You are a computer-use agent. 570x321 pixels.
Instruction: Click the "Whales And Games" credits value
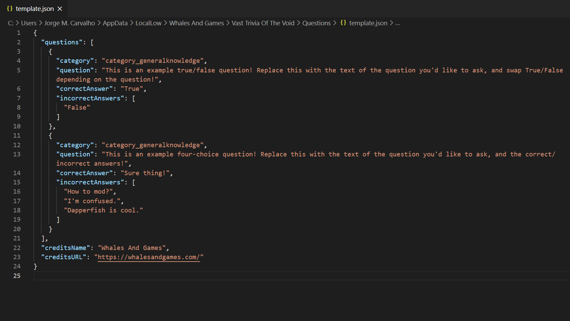pos(132,248)
